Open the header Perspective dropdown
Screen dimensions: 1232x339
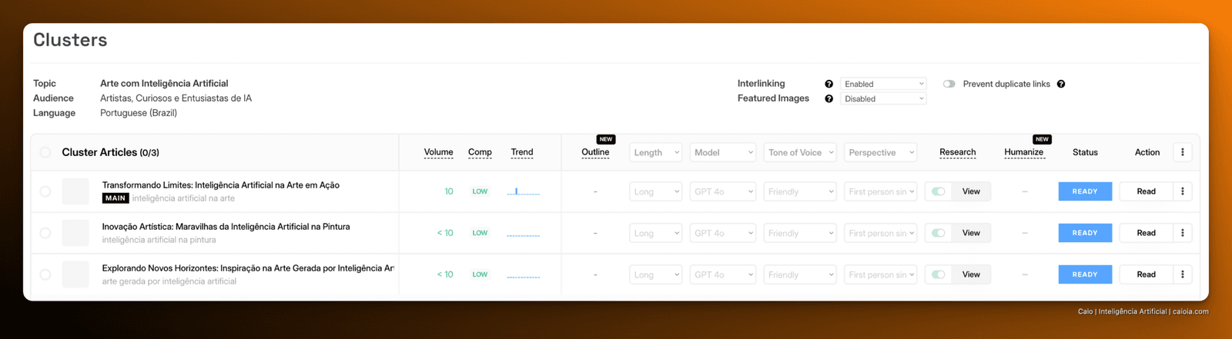pos(881,152)
